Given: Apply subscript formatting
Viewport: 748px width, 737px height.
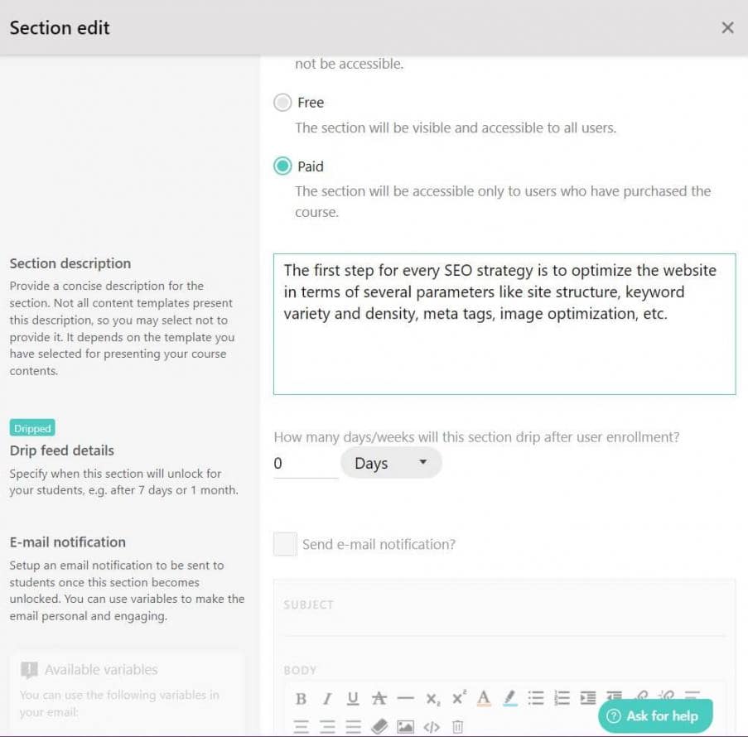Looking at the screenshot, I should (x=433, y=699).
